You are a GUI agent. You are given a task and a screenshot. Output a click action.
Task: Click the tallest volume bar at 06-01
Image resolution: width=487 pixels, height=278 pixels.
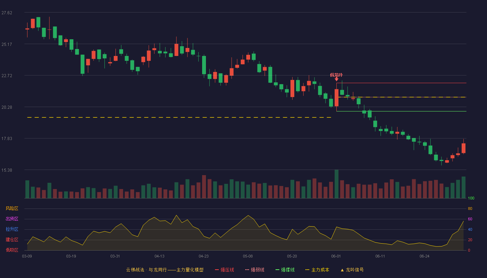point(336,184)
